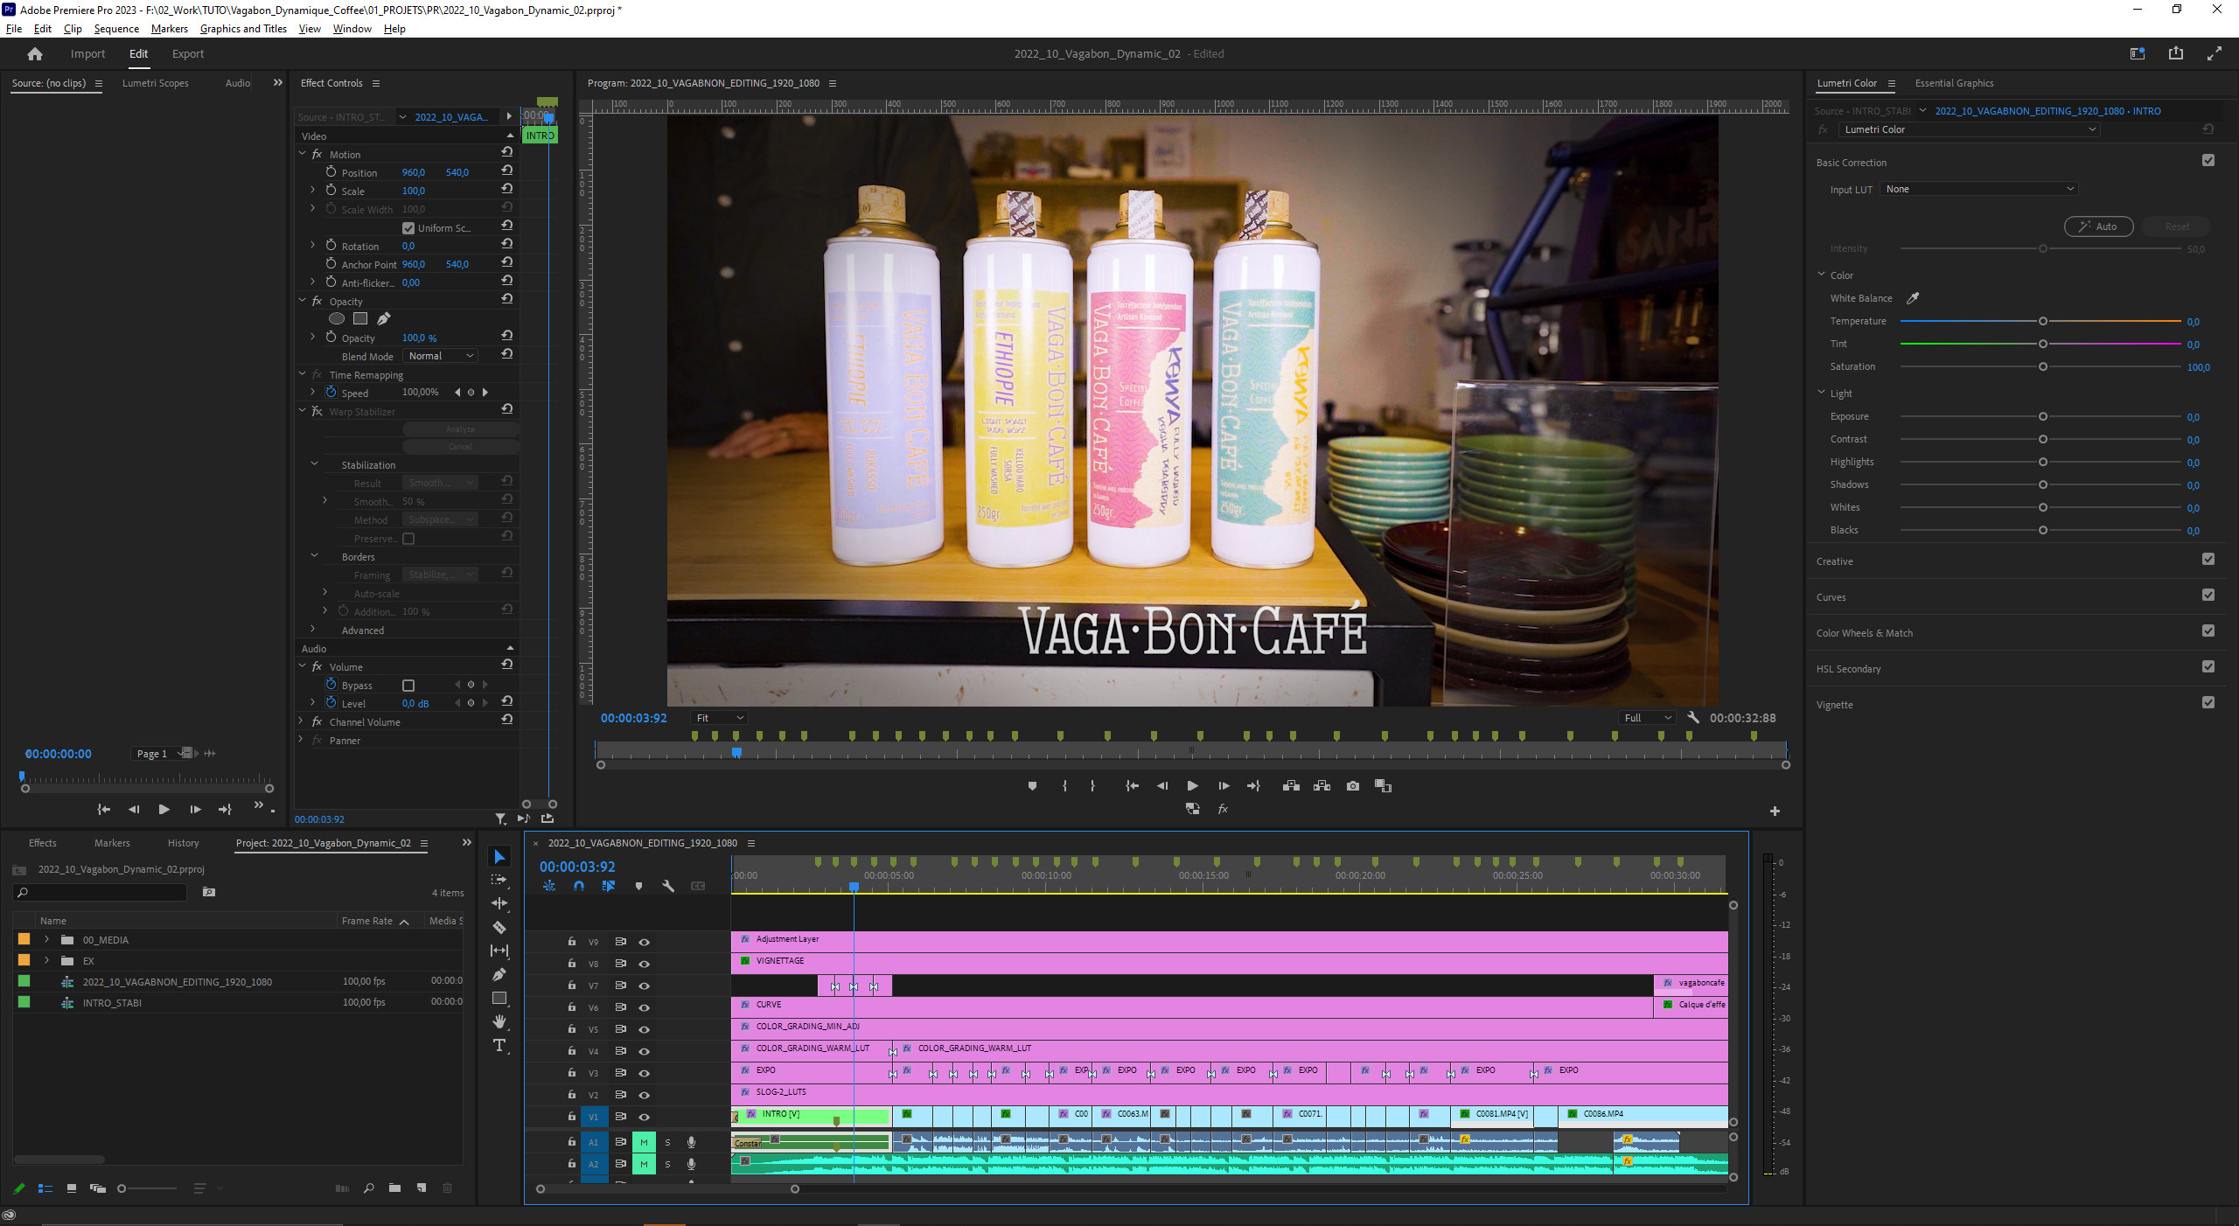Select the Hand tool

point(499,1021)
